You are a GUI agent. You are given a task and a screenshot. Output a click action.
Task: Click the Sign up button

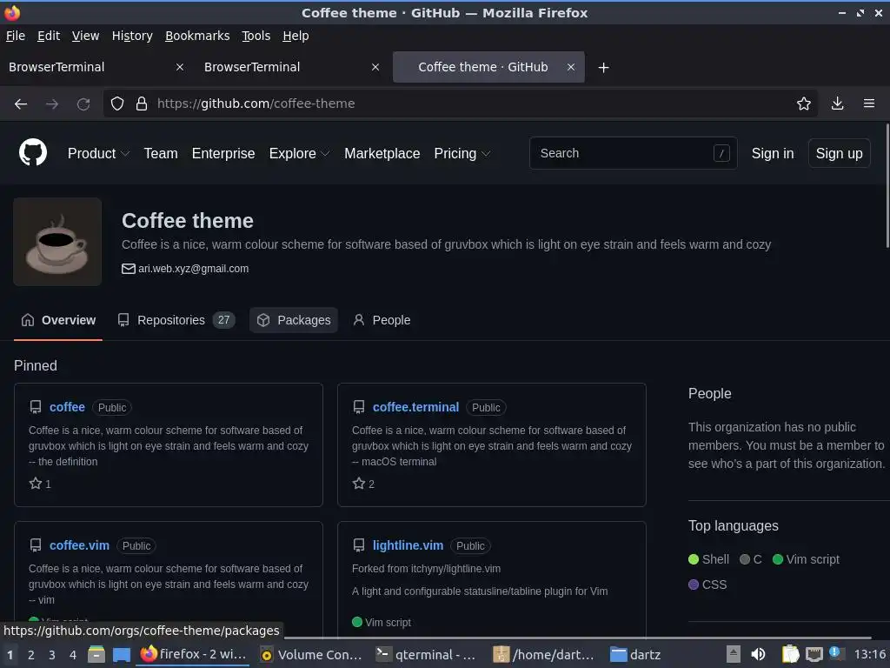(x=839, y=153)
